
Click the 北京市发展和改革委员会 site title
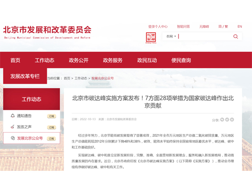[47, 30]
